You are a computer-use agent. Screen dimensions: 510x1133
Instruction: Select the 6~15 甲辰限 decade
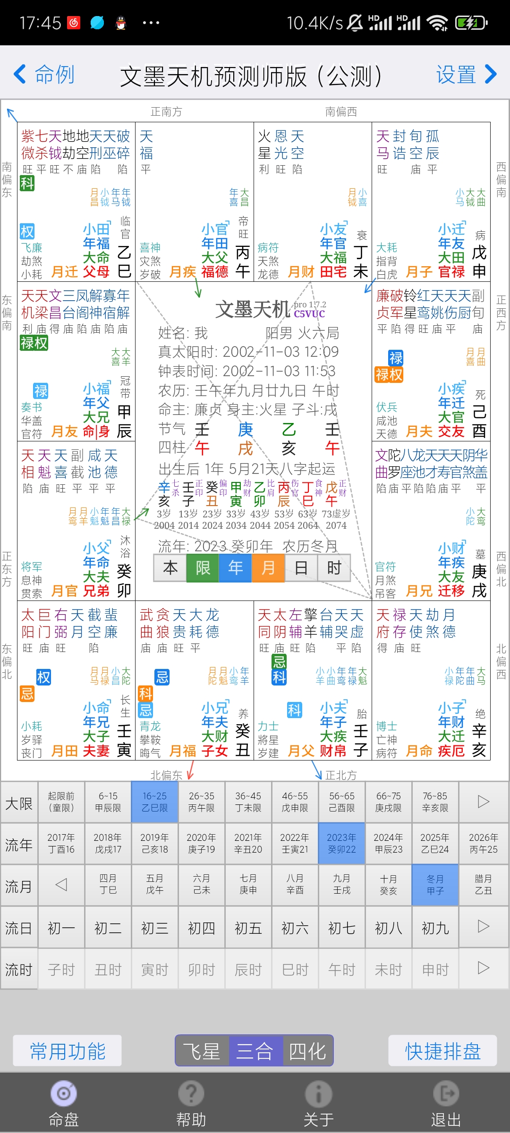pyautogui.click(x=108, y=802)
